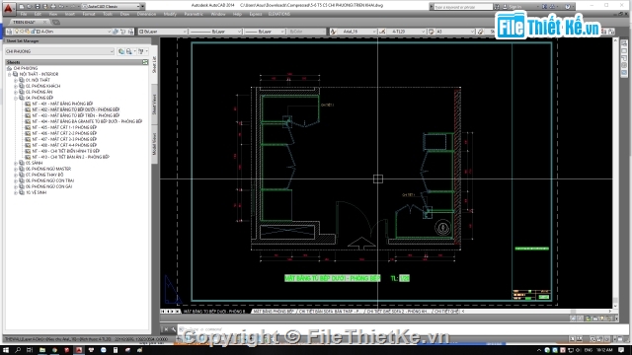The height and width of the screenshot is (355, 632).
Task: Click the Save icon in quick access toolbar
Action: point(38,7)
